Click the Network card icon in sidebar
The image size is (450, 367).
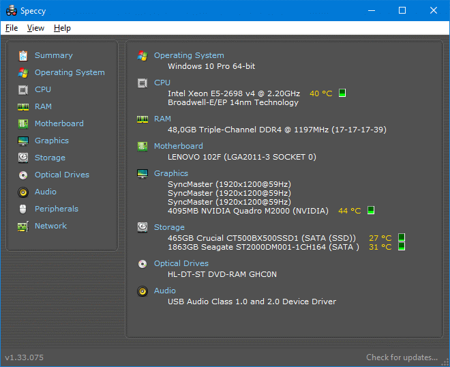point(23,226)
